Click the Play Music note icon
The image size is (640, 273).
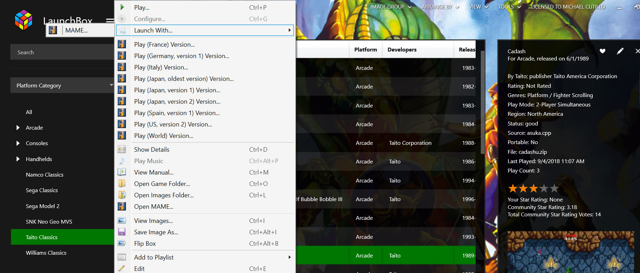click(x=122, y=161)
